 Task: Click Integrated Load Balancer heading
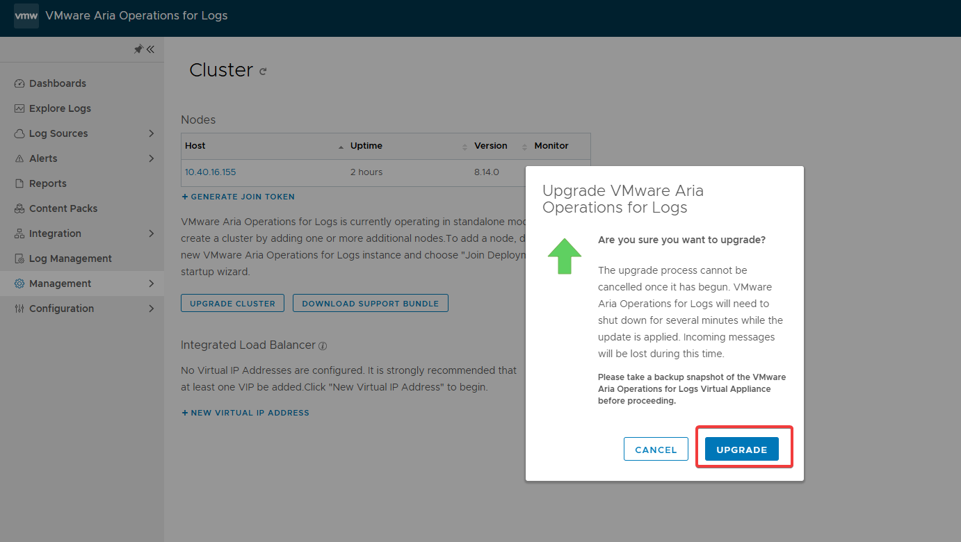pyautogui.click(x=248, y=345)
